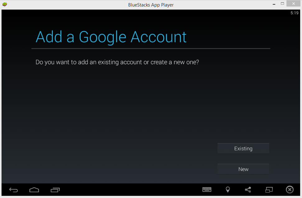302x198 pixels.
Task: Open the location pin settings
Action: 228,190
